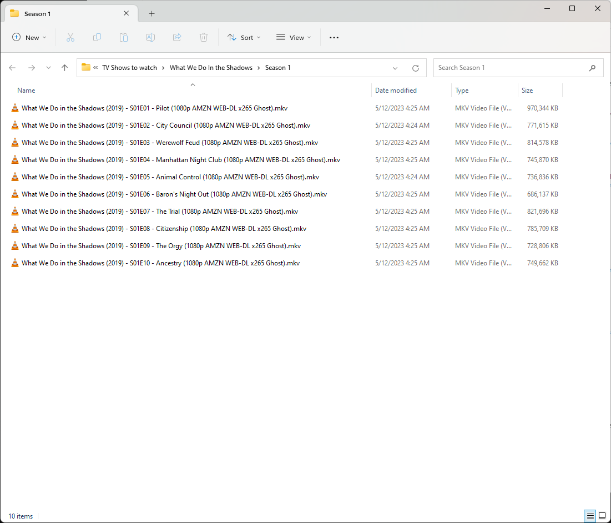This screenshot has height=523, width=611.
Task: Click the Share icon in toolbar
Action: (177, 37)
